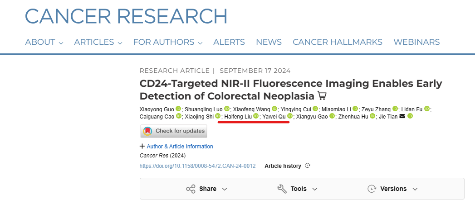Open the Versions dropdown
The image size is (475, 209).
(x=392, y=189)
